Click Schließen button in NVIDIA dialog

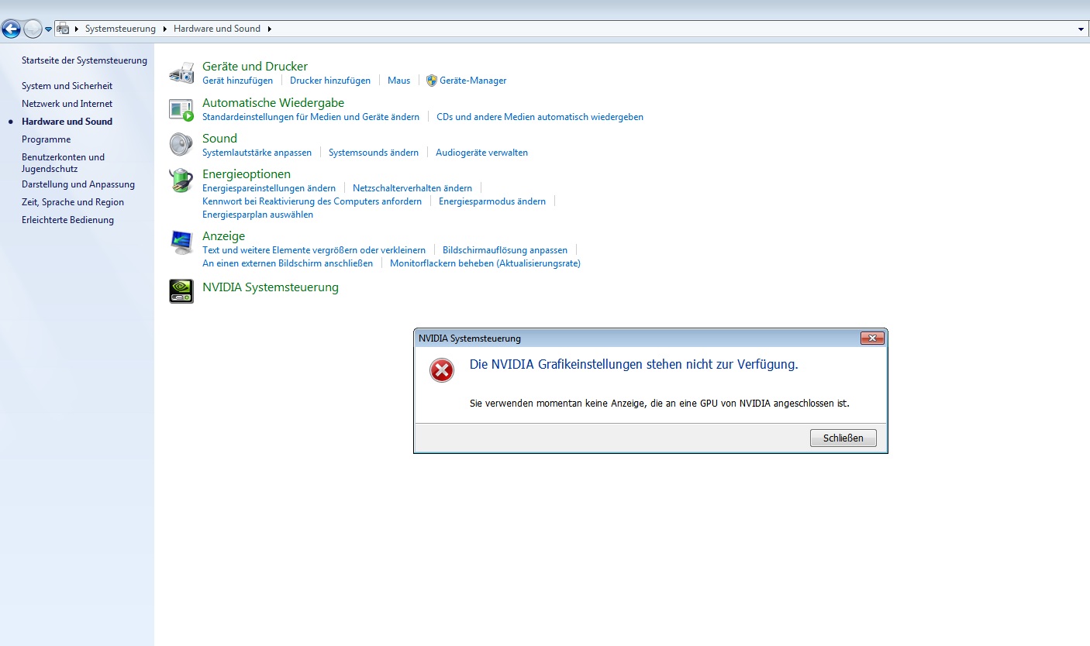pos(843,438)
